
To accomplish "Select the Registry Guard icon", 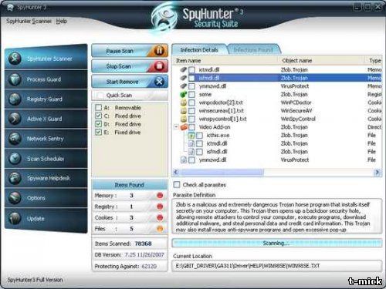I will 15,99.
